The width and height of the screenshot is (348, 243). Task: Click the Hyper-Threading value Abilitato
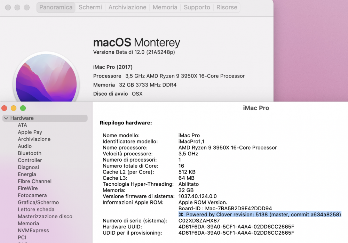[x=189, y=184]
